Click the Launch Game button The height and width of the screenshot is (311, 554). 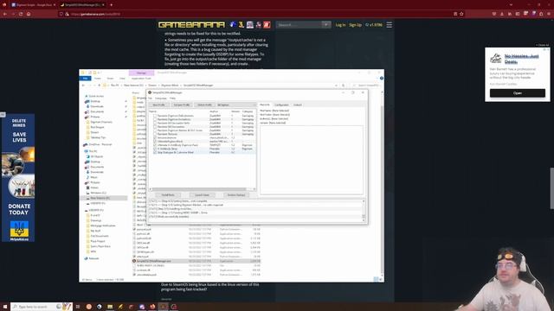(x=202, y=195)
